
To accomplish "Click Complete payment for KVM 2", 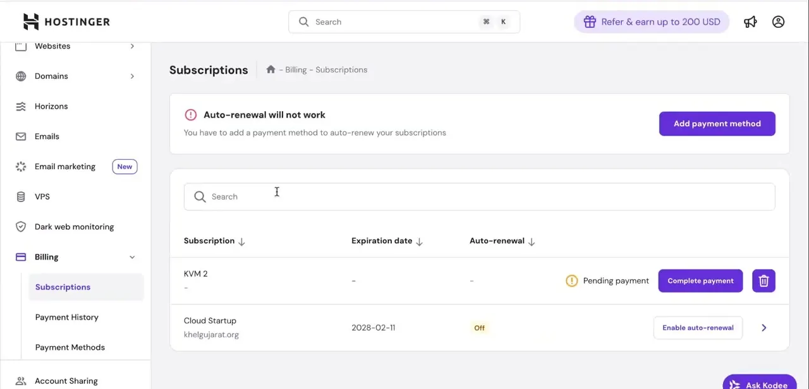I will pos(700,281).
